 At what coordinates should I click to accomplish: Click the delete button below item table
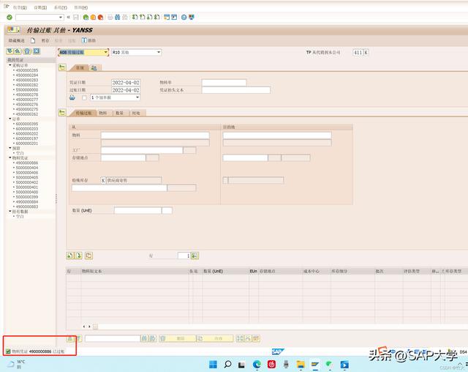click(178, 338)
